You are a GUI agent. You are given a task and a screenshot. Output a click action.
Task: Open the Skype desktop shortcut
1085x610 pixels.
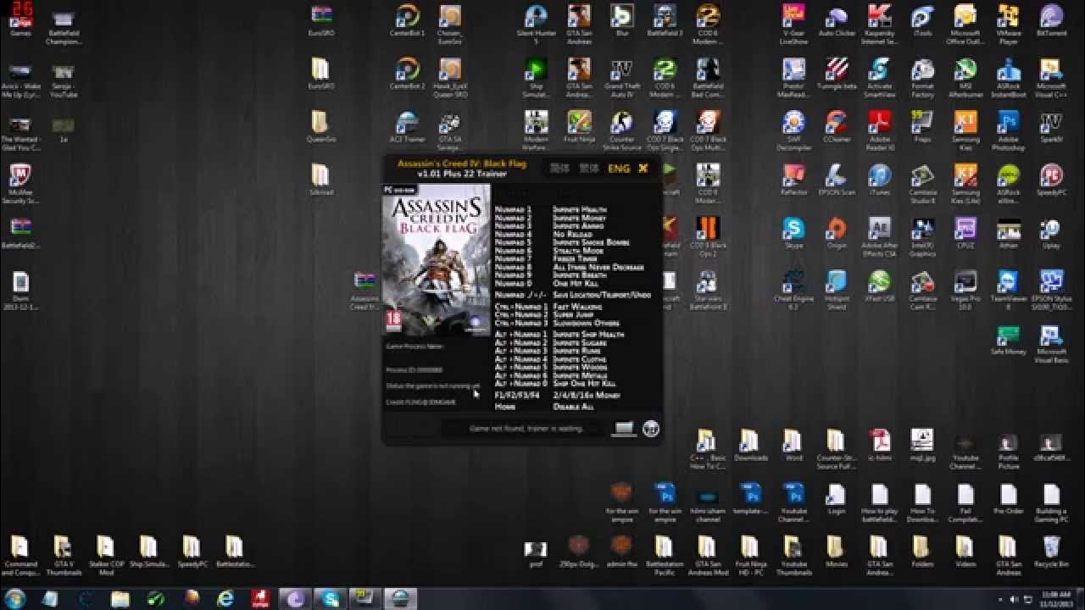point(793,235)
